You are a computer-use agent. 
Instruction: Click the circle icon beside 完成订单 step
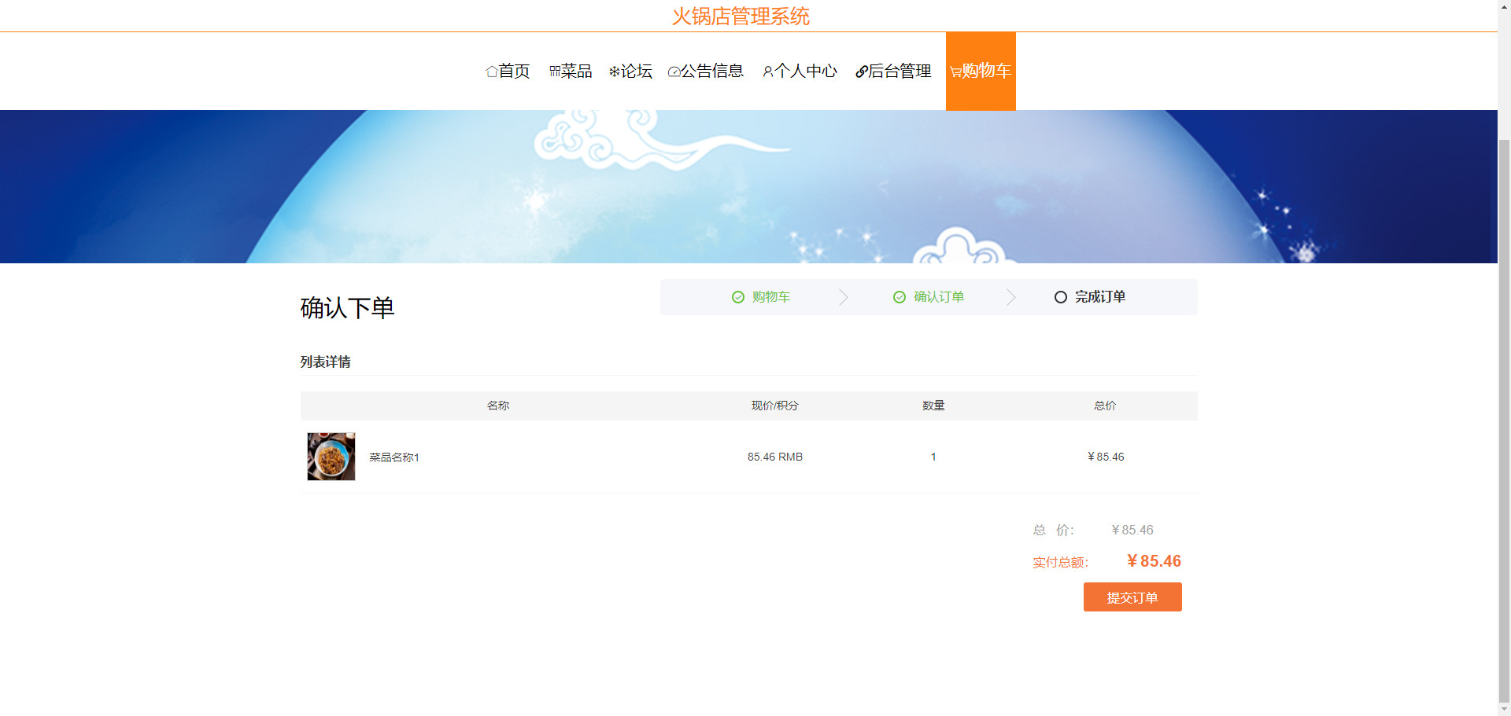point(1061,297)
